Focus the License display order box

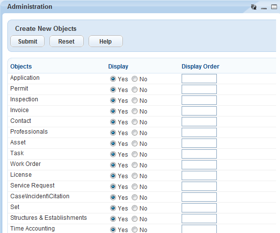pyautogui.click(x=199, y=176)
